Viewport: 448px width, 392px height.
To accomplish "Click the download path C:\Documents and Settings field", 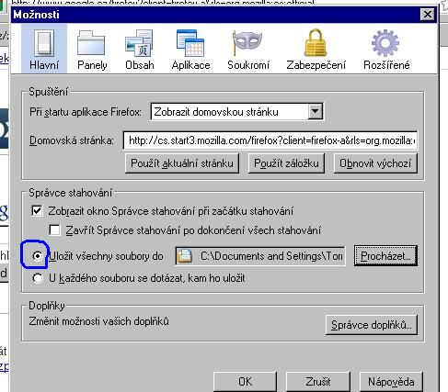I will click(x=260, y=256).
